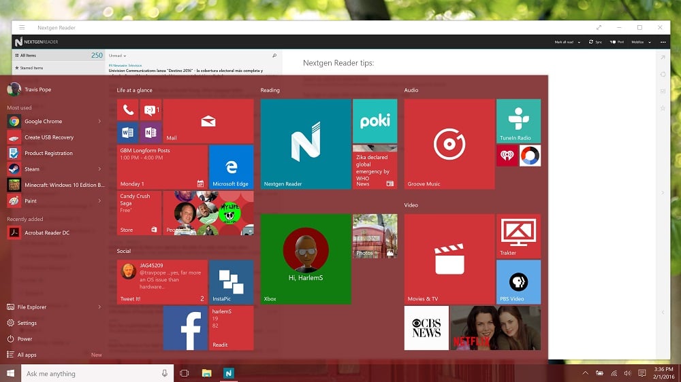Screen dimensions: 681x382
Task: Launch Google Chrome from Most used
Action: [54, 122]
